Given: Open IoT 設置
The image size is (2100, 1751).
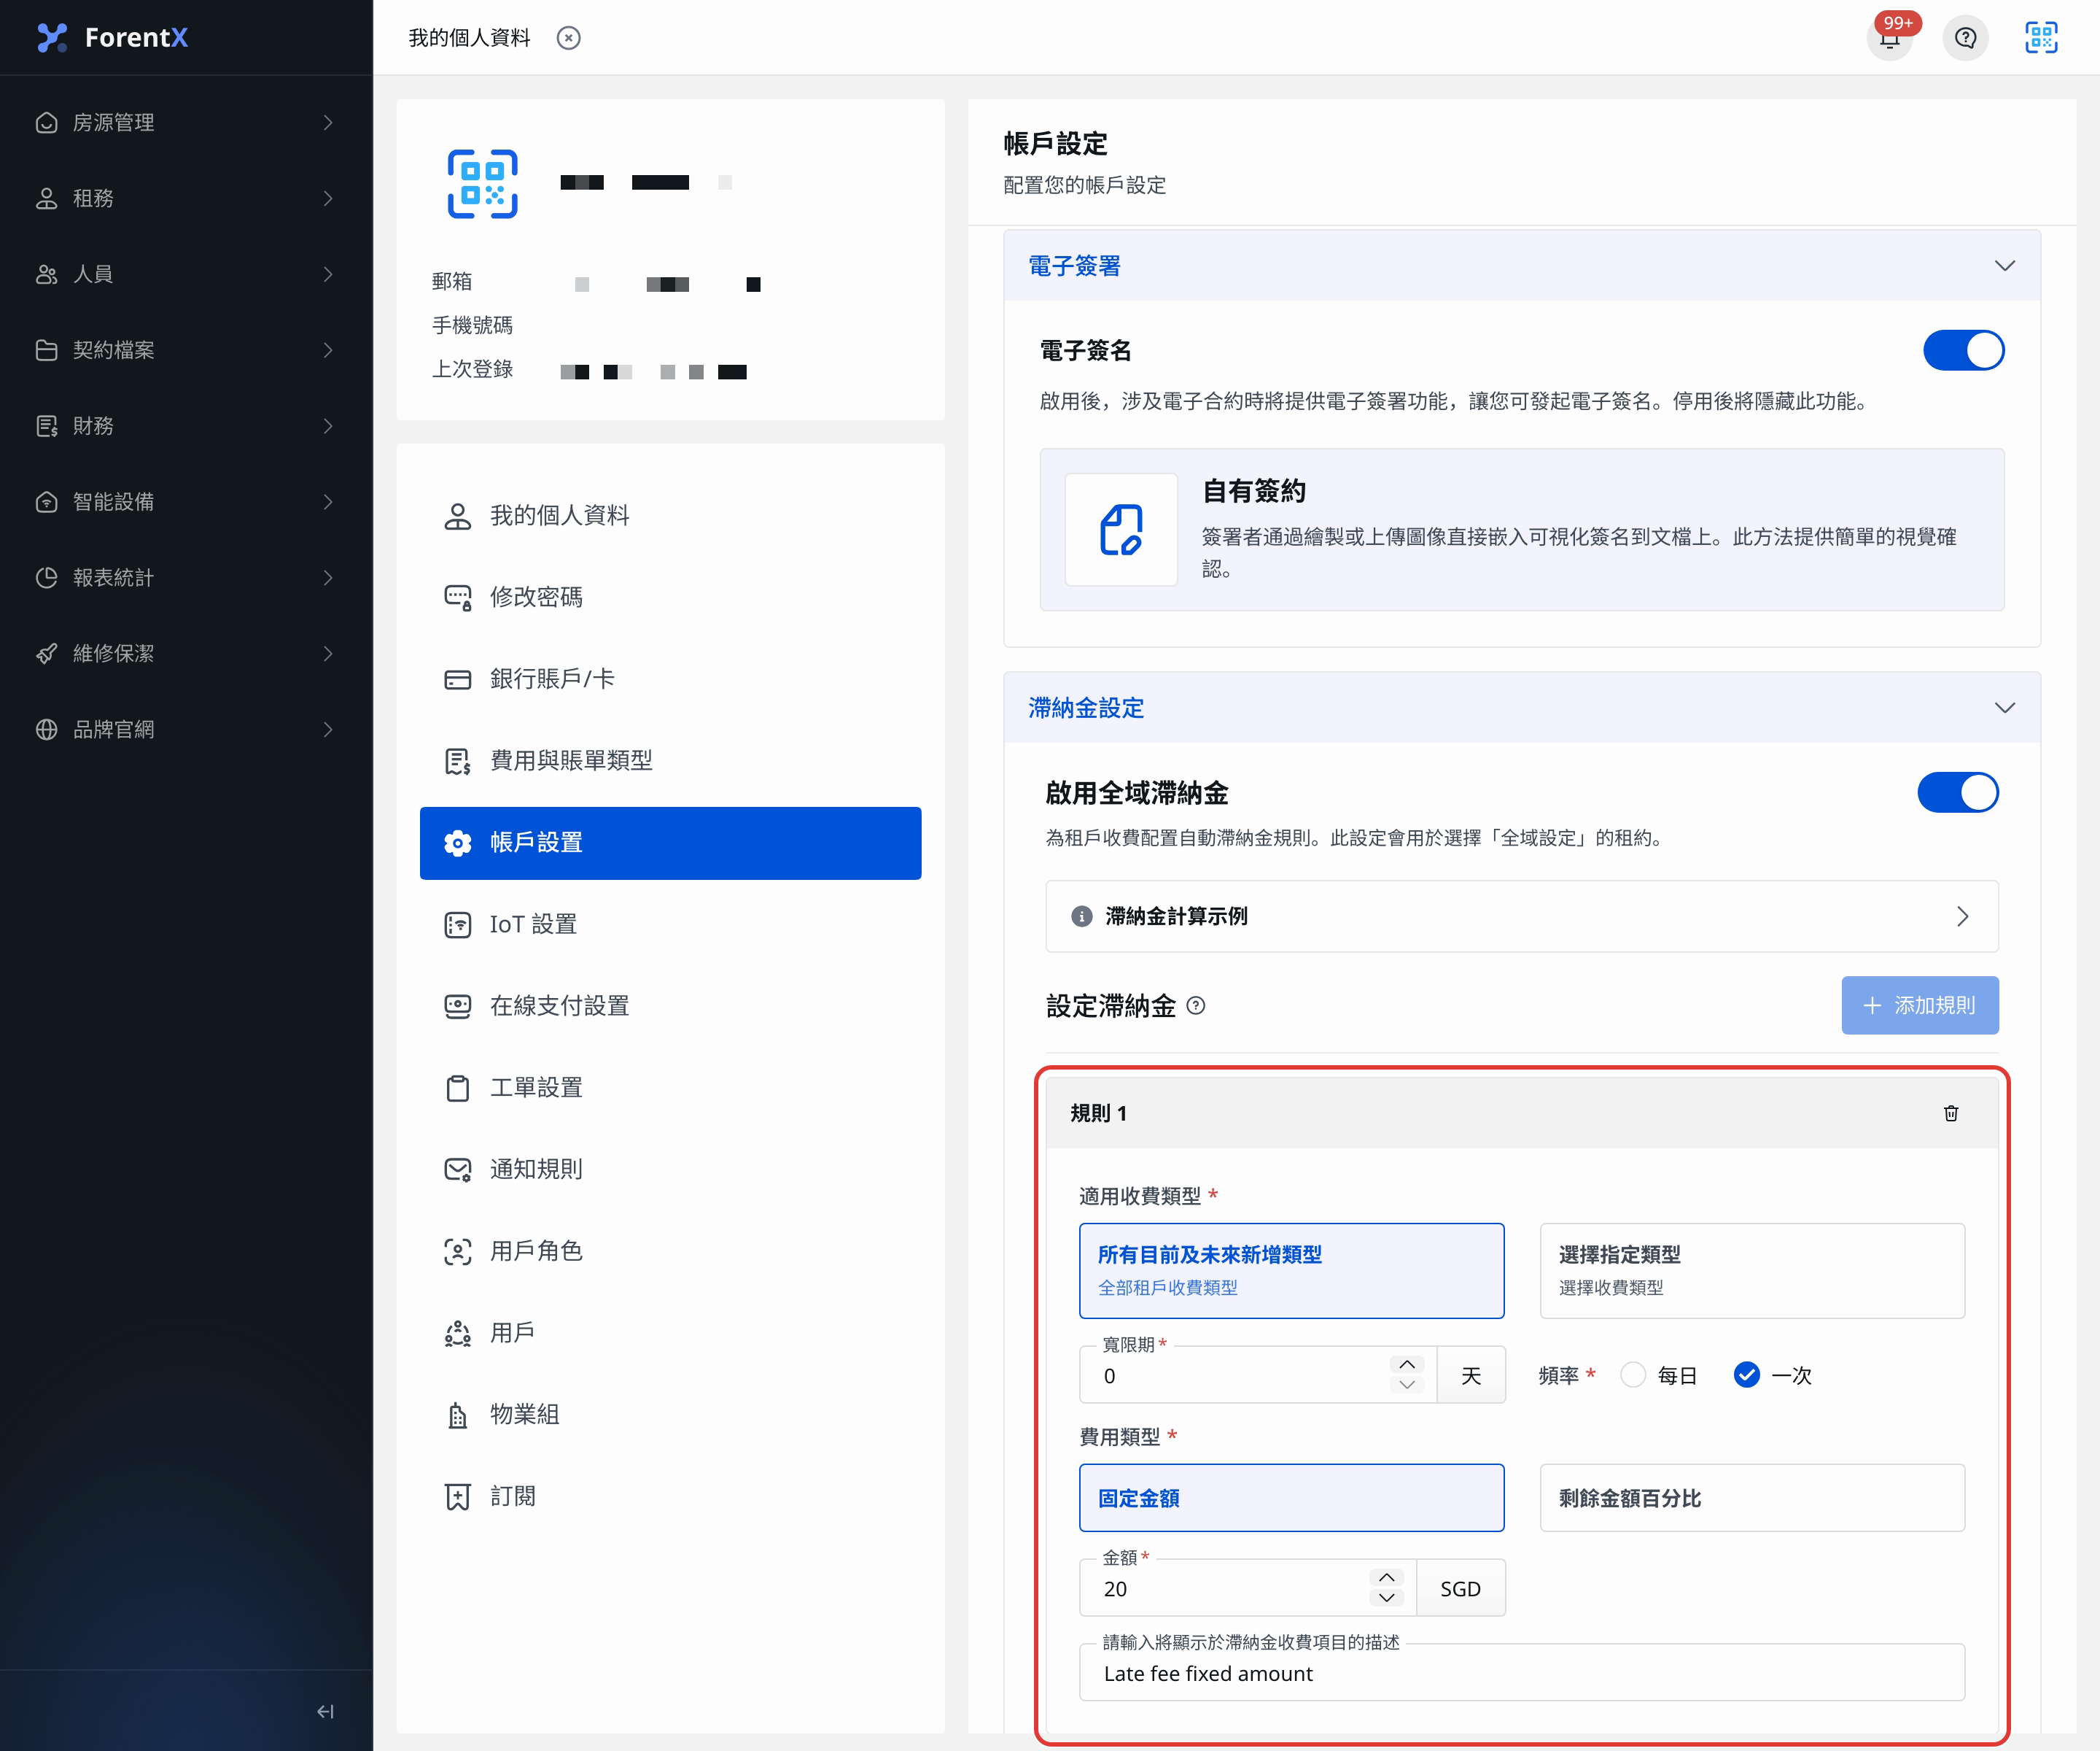Looking at the screenshot, I should (x=670, y=924).
